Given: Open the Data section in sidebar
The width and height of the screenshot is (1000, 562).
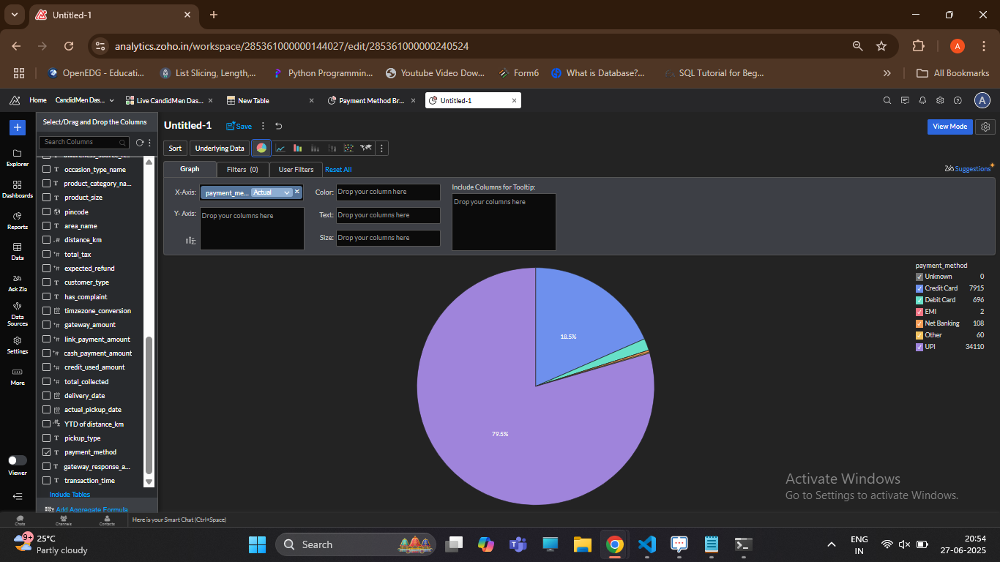Looking at the screenshot, I should [18, 252].
